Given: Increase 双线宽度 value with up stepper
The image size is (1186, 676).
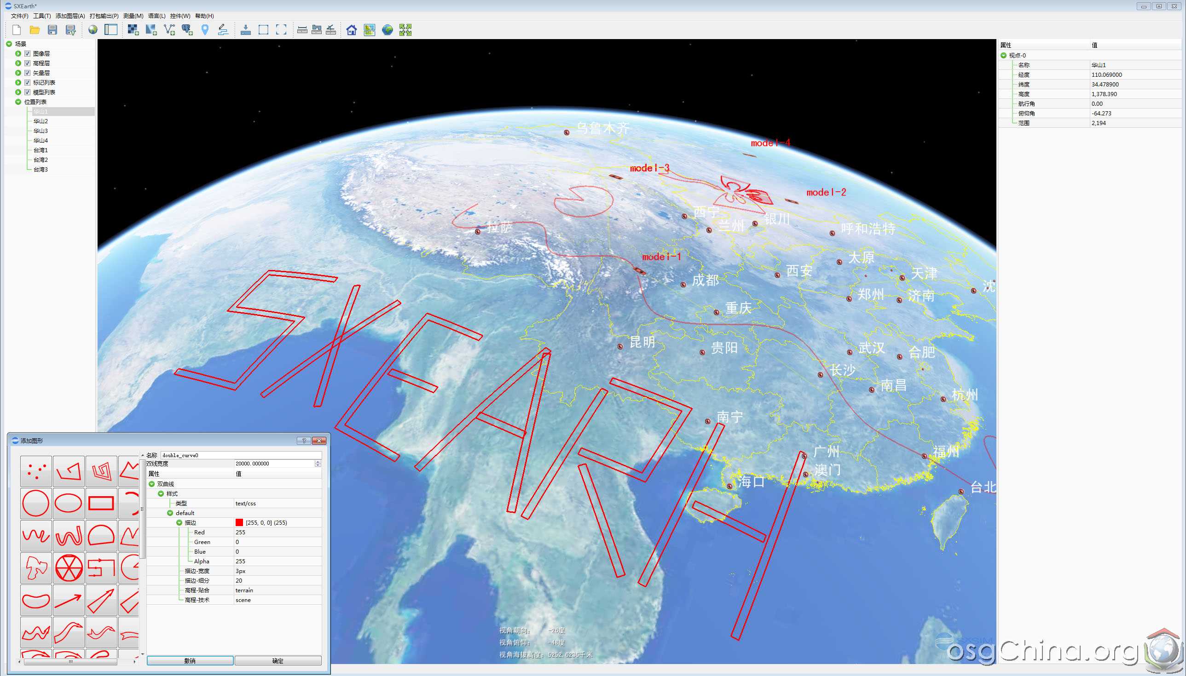Looking at the screenshot, I should click(x=318, y=462).
